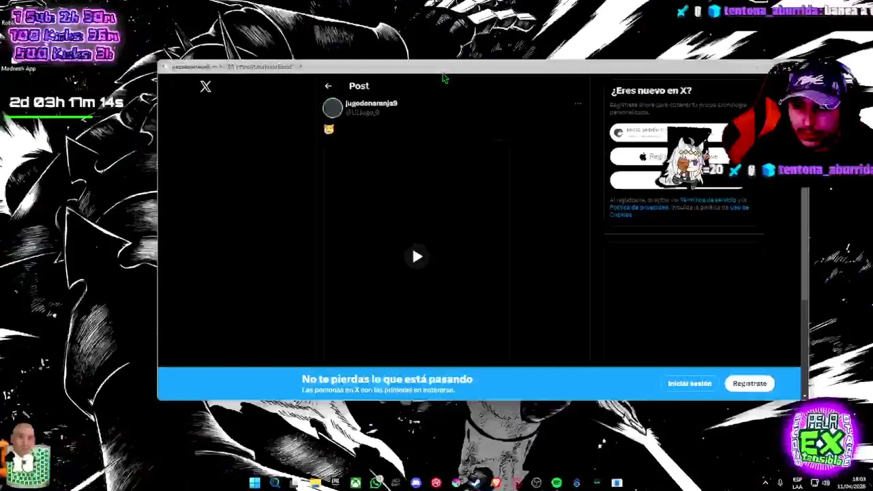Click Regístrate in the blue banner
The height and width of the screenshot is (491, 873).
pyautogui.click(x=750, y=383)
